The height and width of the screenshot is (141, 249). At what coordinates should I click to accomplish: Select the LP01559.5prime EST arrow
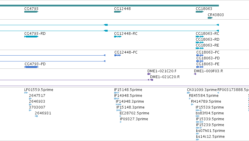[x=26, y=93]
